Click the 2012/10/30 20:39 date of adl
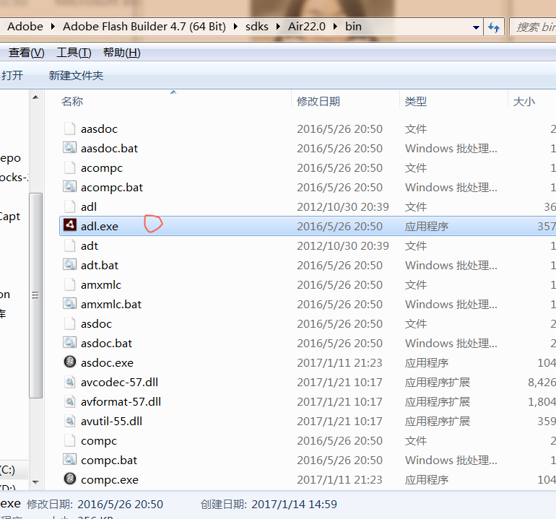Image resolution: width=556 pixels, height=519 pixels. coord(343,206)
